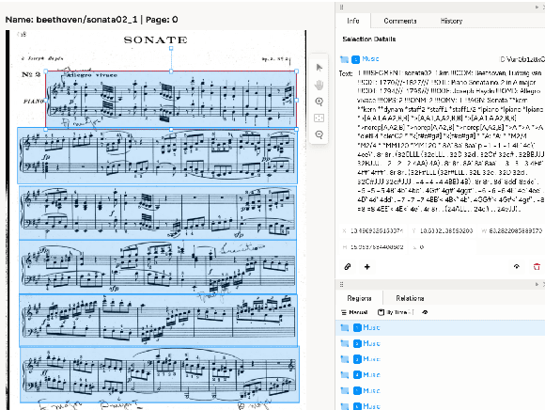Click the region ID text in Selection Details
The image size is (545, 410).
(x=522, y=59)
